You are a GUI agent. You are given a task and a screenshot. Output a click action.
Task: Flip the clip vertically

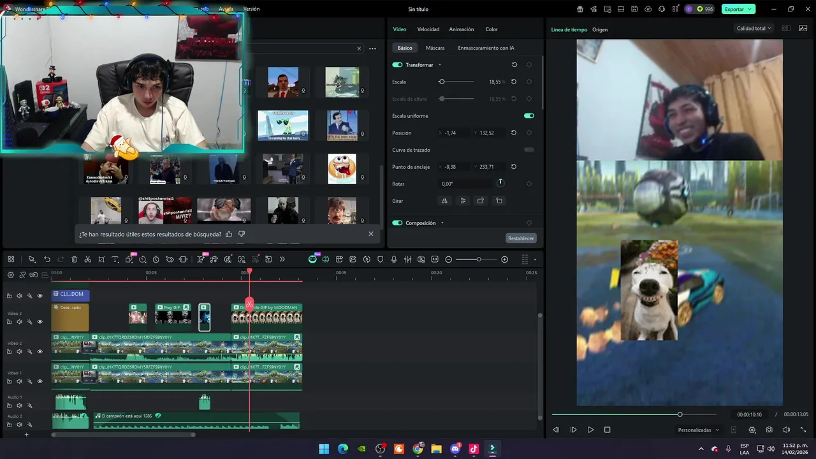463,201
